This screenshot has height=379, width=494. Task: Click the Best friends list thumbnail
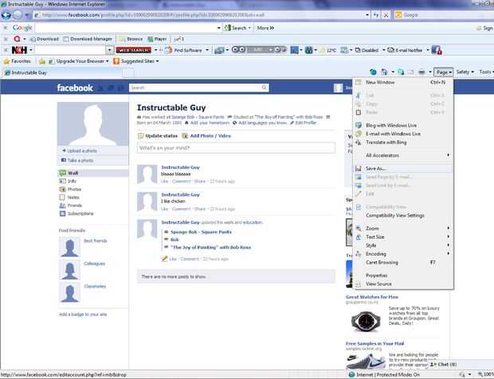point(69,248)
